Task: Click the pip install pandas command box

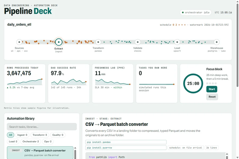Action: [126, 142]
